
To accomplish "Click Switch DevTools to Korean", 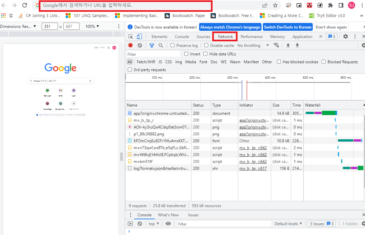I will click(287, 27).
